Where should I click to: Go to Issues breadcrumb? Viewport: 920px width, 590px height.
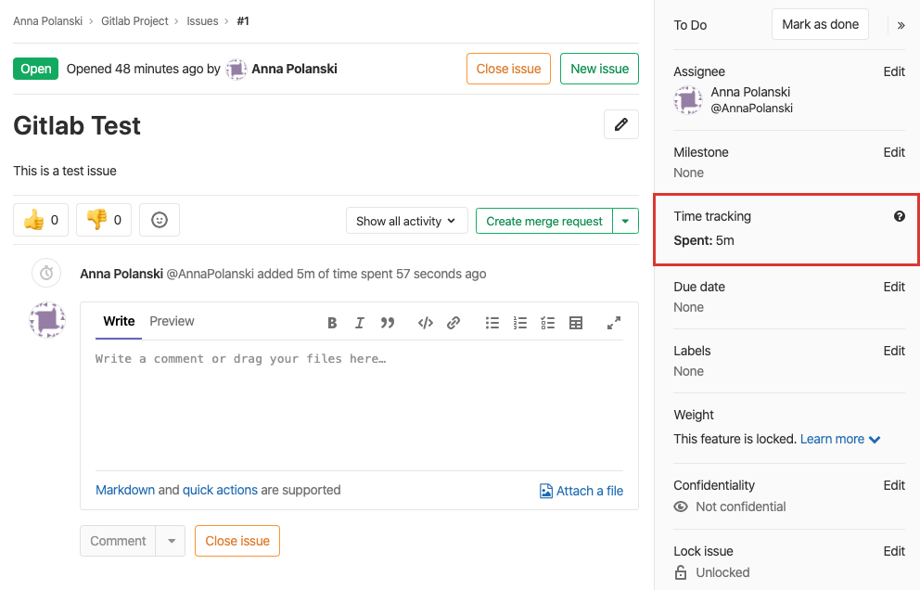[x=202, y=21]
